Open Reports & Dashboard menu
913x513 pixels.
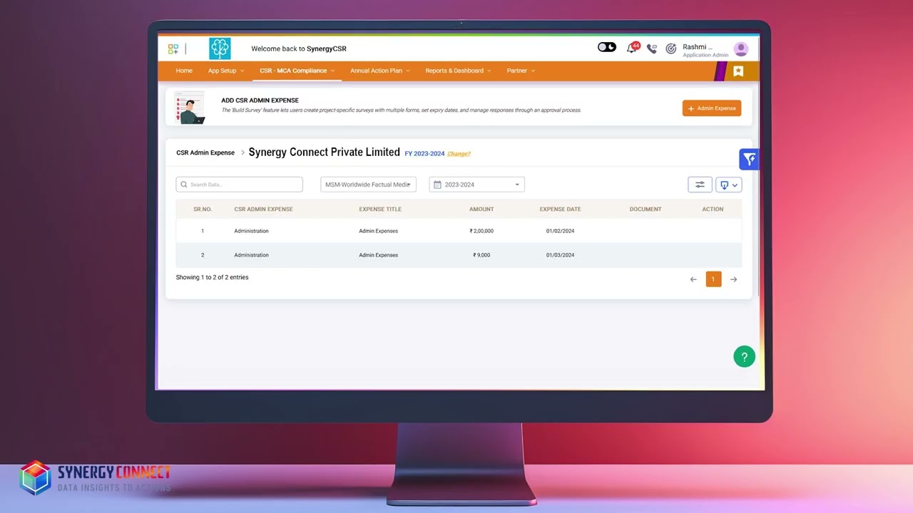[458, 71]
